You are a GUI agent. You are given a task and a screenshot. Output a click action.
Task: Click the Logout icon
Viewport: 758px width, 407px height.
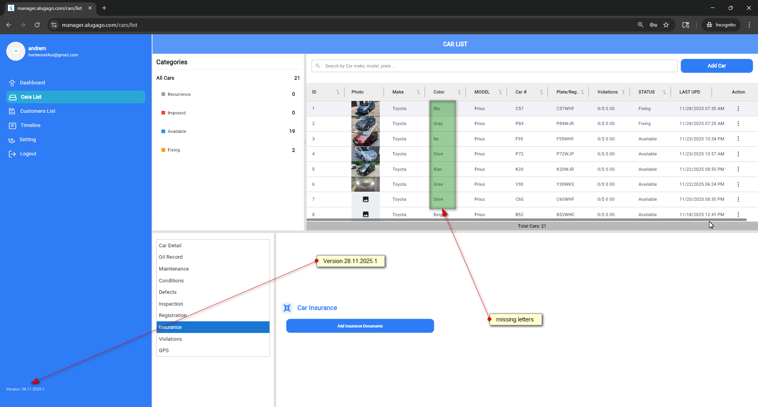pyautogui.click(x=12, y=154)
